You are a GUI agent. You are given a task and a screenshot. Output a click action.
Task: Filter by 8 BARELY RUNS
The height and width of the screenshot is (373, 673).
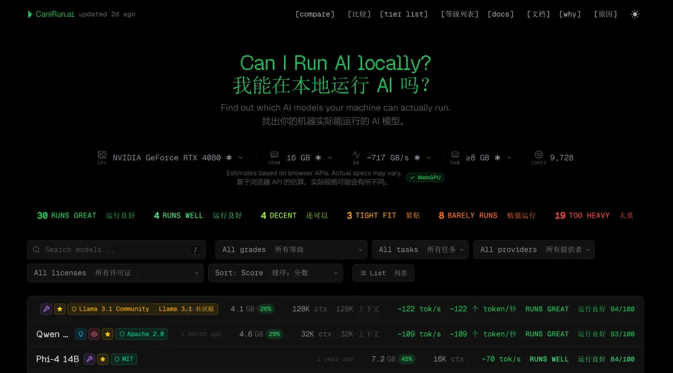tap(487, 215)
